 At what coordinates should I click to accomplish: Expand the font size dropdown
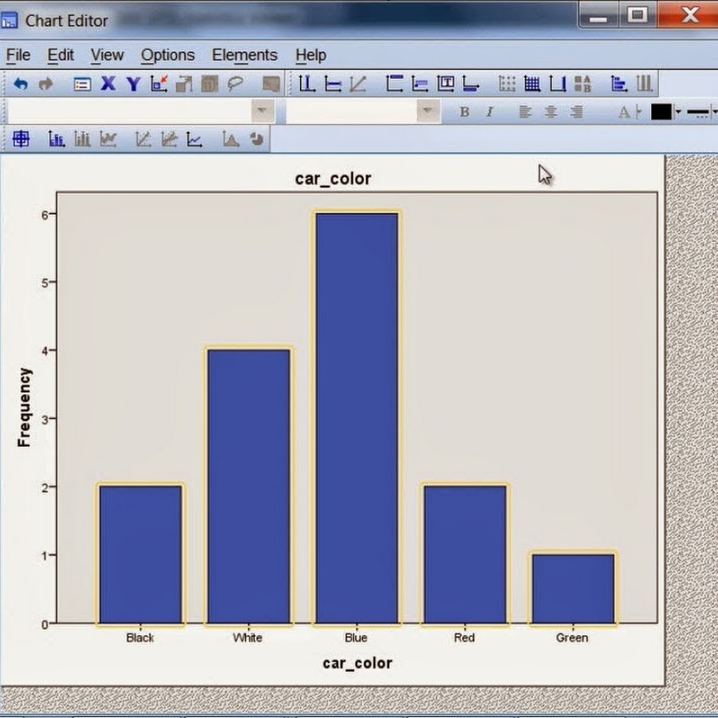click(429, 112)
